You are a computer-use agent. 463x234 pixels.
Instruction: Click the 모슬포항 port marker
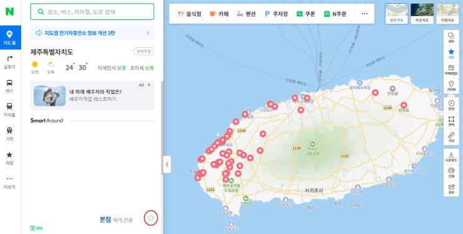pyautogui.click(x=226, y=208)
